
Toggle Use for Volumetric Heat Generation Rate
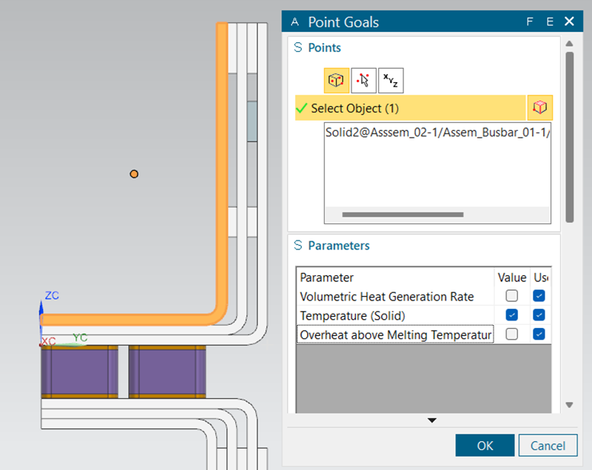coord(539,295)
